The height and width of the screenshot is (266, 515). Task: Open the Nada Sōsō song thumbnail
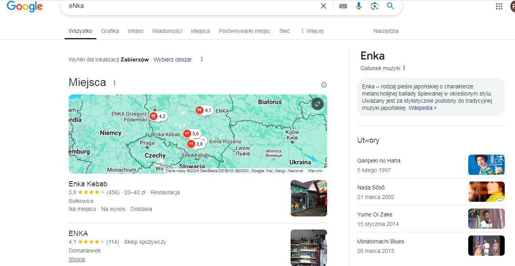pos(486,191)
